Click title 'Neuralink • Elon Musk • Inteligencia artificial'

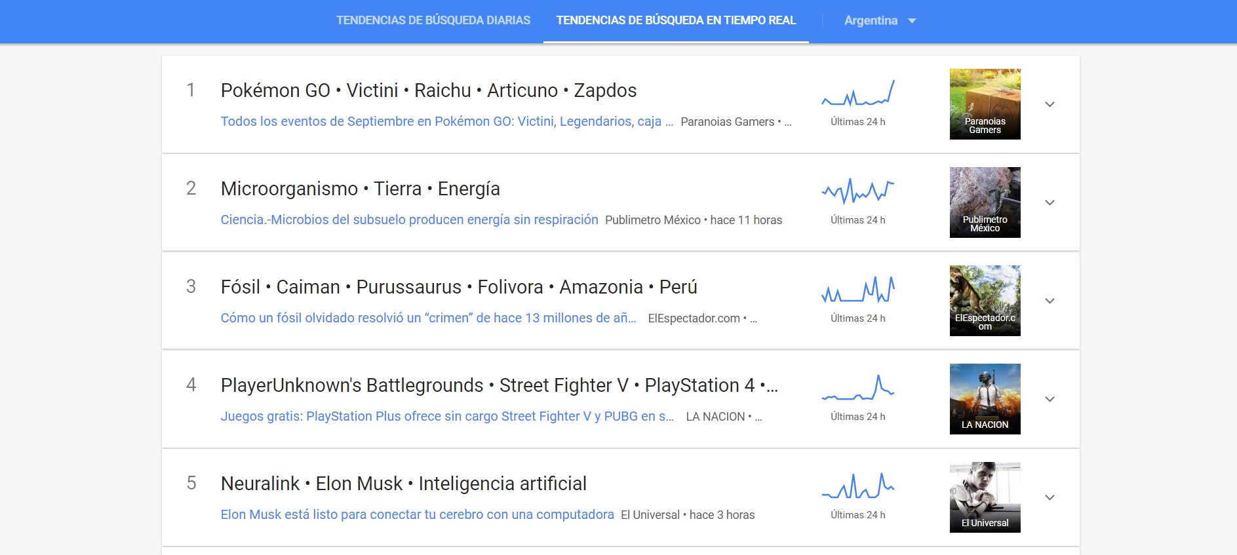[x=404, y=484]
